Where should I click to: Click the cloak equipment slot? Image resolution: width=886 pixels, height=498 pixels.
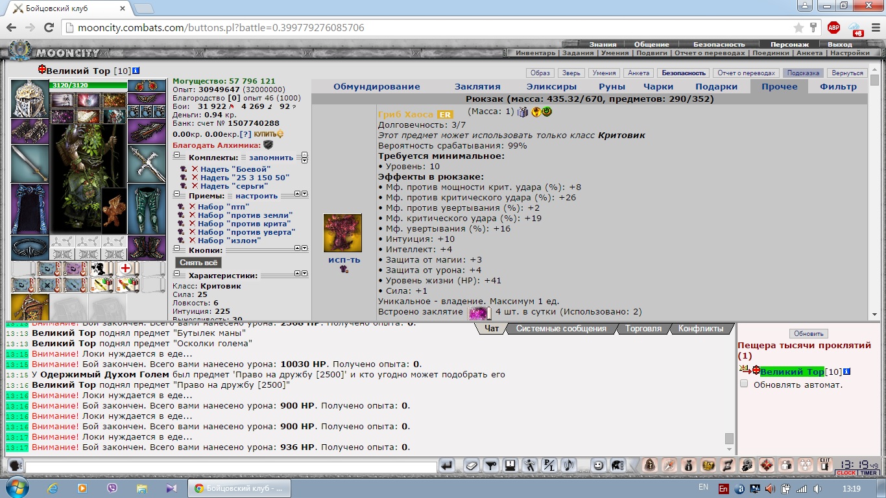click(30, 209)
